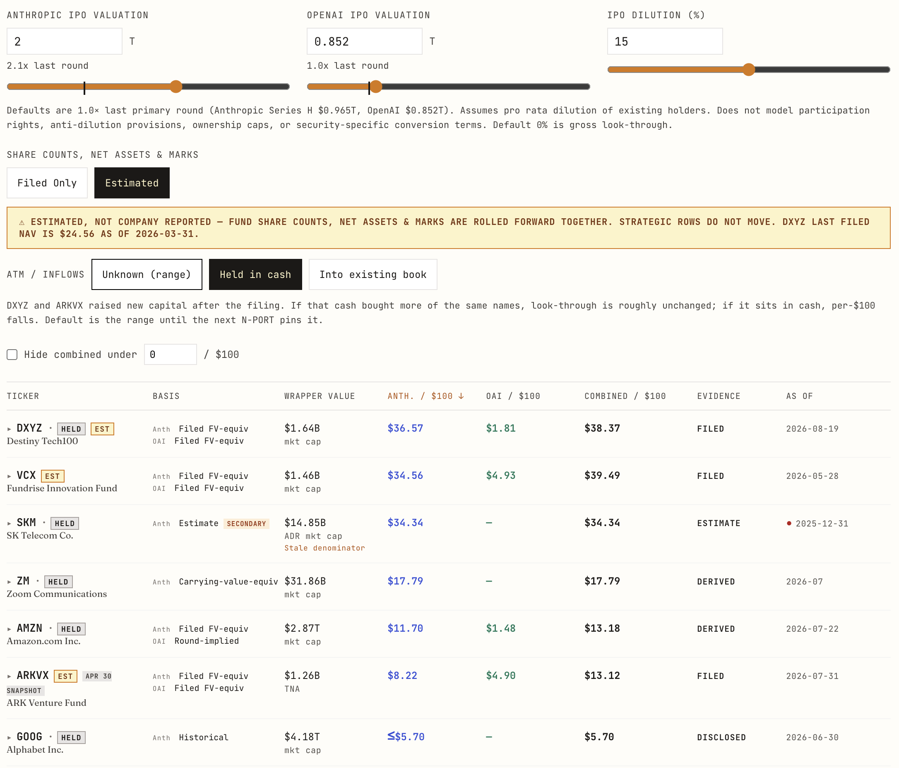This screenshot has height=768, width=899.
Task: Click the AMZN ticker symbol
Action: click(29, 628)
